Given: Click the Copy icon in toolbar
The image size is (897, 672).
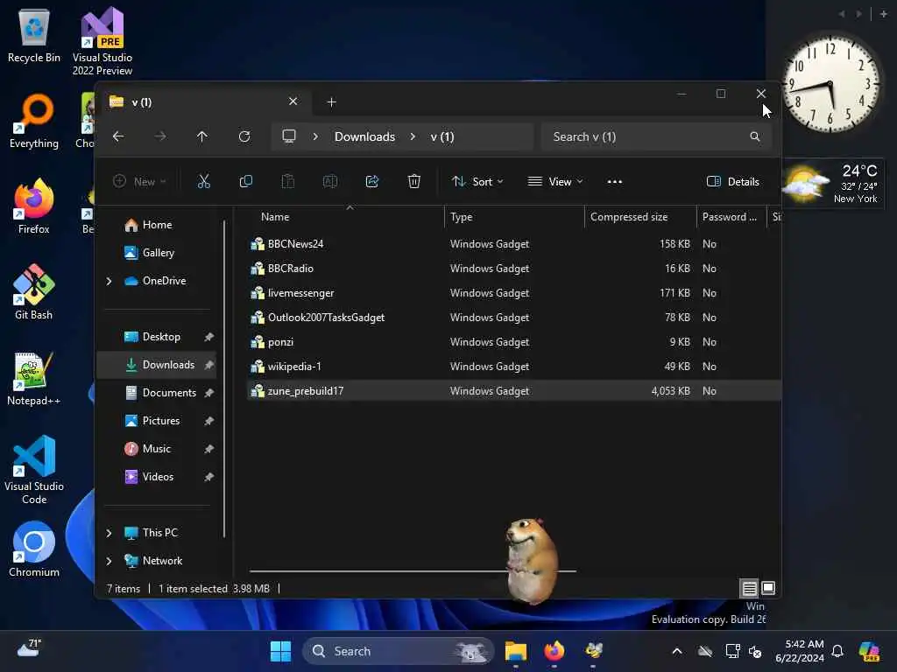Looking at the screenshot, I should tap(246, 182).
